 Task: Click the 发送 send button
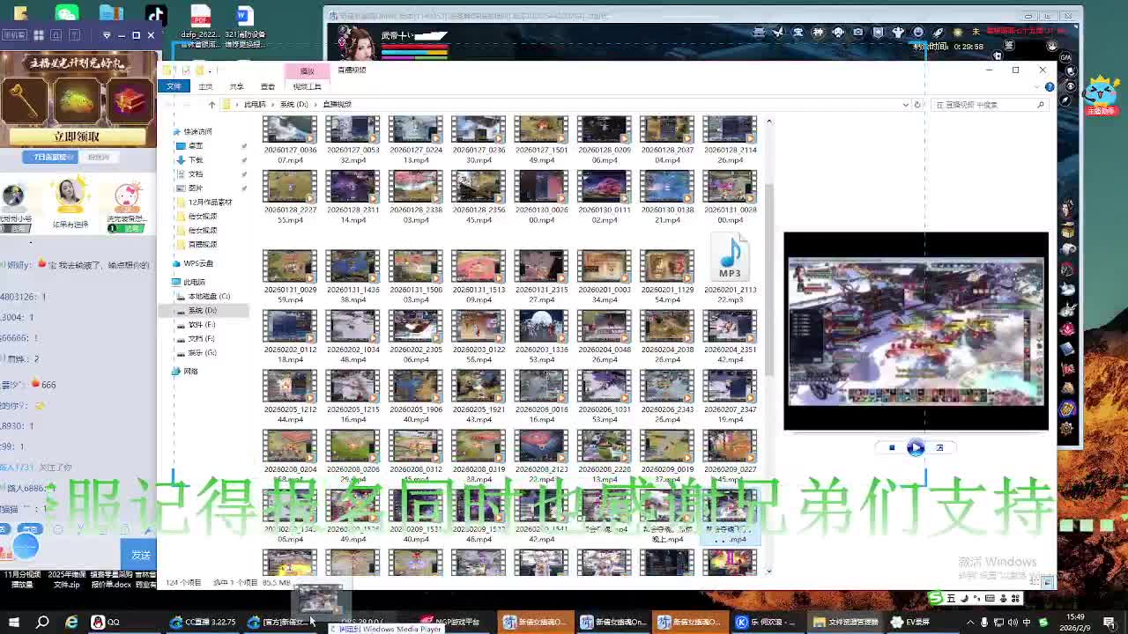141,556
